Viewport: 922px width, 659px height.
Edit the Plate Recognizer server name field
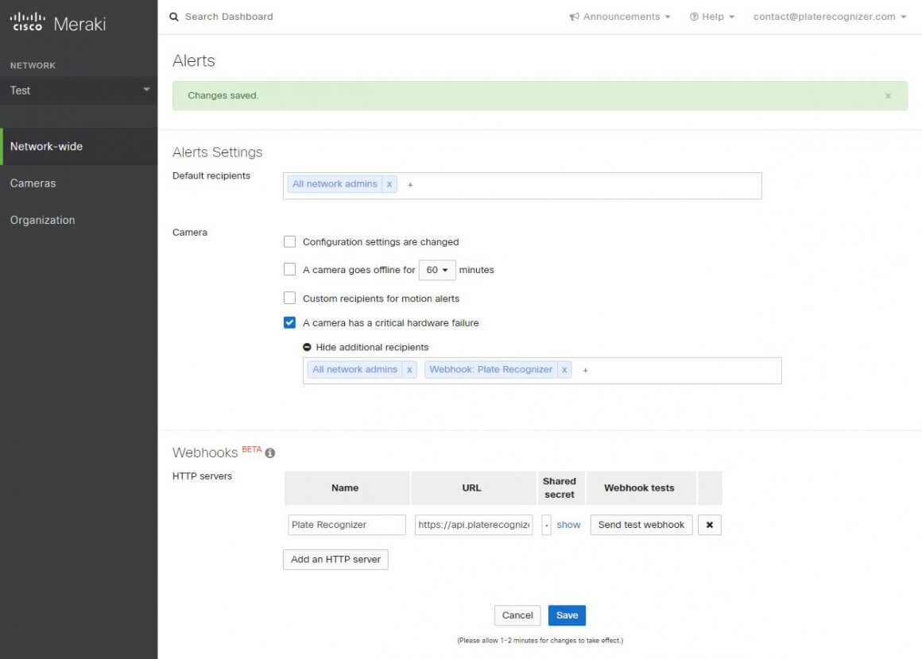[347, 525]
